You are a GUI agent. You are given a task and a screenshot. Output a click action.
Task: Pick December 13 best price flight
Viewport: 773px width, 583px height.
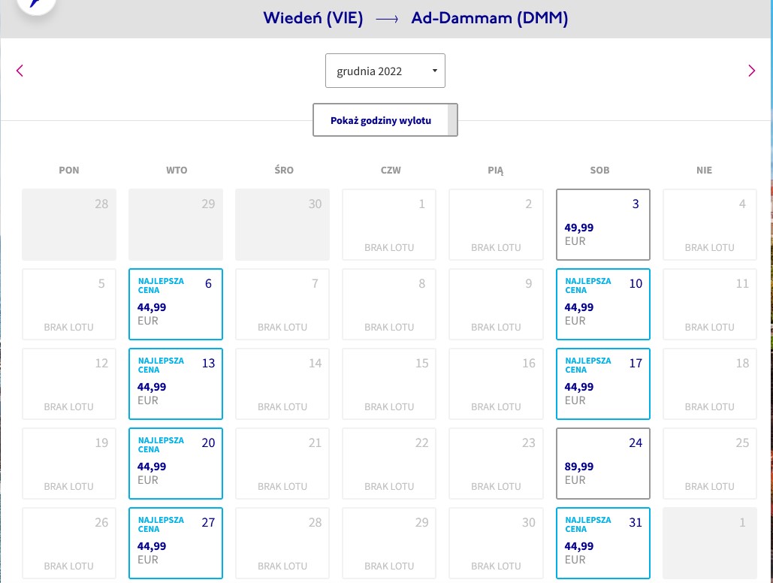(176, 384)
